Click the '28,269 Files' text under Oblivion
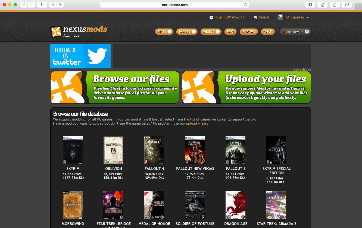Screen dimensions: 362x228 113,174
